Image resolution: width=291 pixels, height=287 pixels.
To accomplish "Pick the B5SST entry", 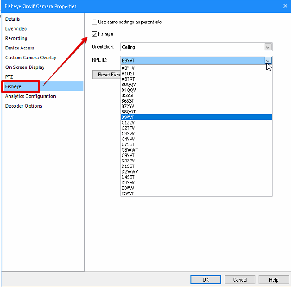I will (196, 95).
